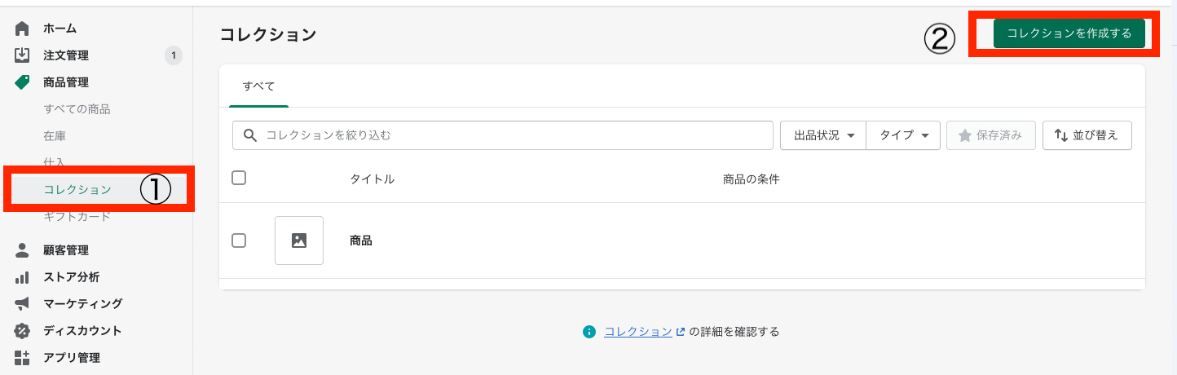Toggle the select-all checkbox in table header
Screen dimensions: 1177x375
pyautogui.click(x=239, y=178)
